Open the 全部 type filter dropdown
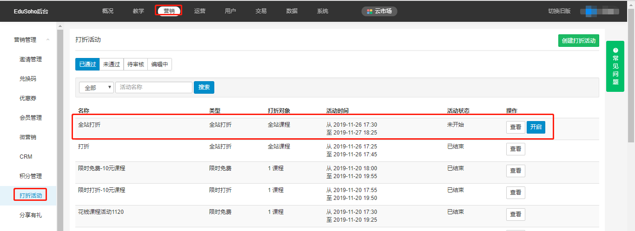Screen dimensions: 635x231 pos(96,88)
